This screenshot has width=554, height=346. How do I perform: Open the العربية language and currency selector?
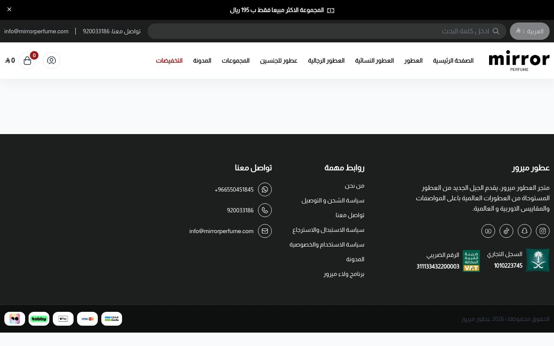(x=530, y=31)
